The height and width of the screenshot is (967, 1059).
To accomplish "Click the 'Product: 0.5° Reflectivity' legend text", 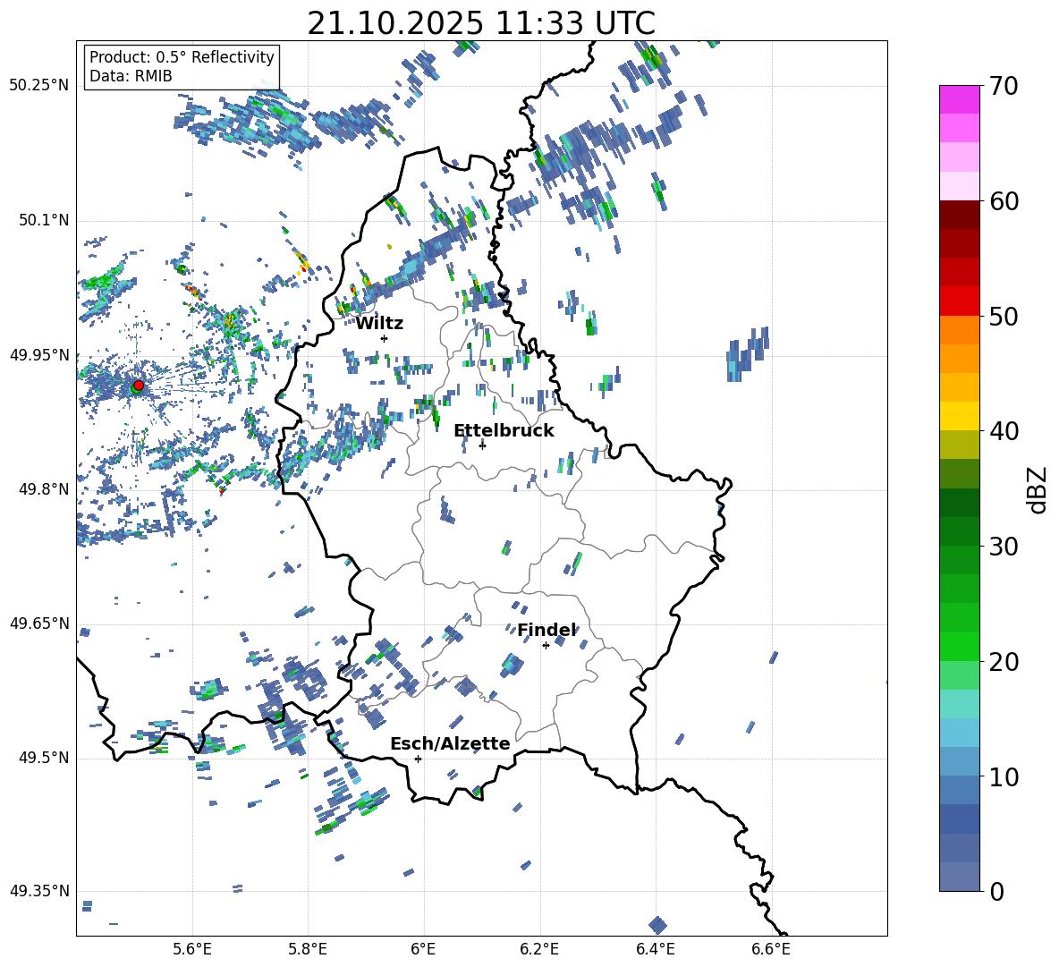I will [182, 56].
